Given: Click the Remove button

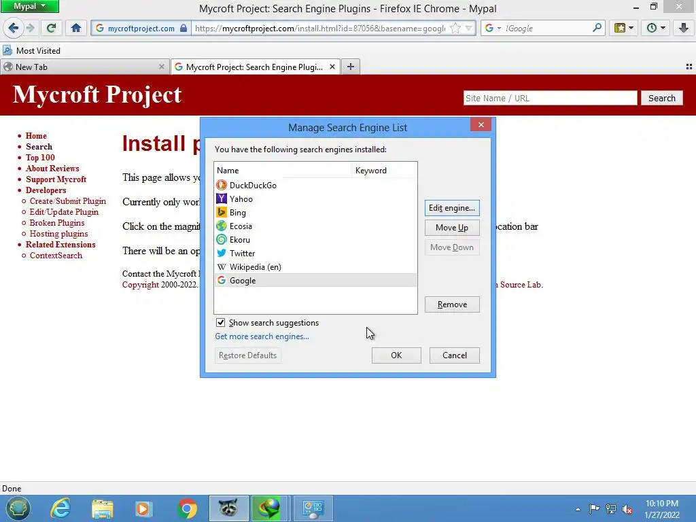Looking at the screenshot, I should click(x=452, y=304).
